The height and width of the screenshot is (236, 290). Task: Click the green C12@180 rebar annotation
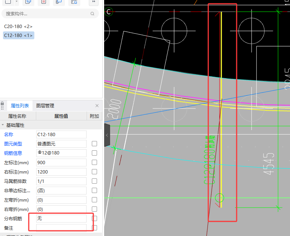pos(210,160)
